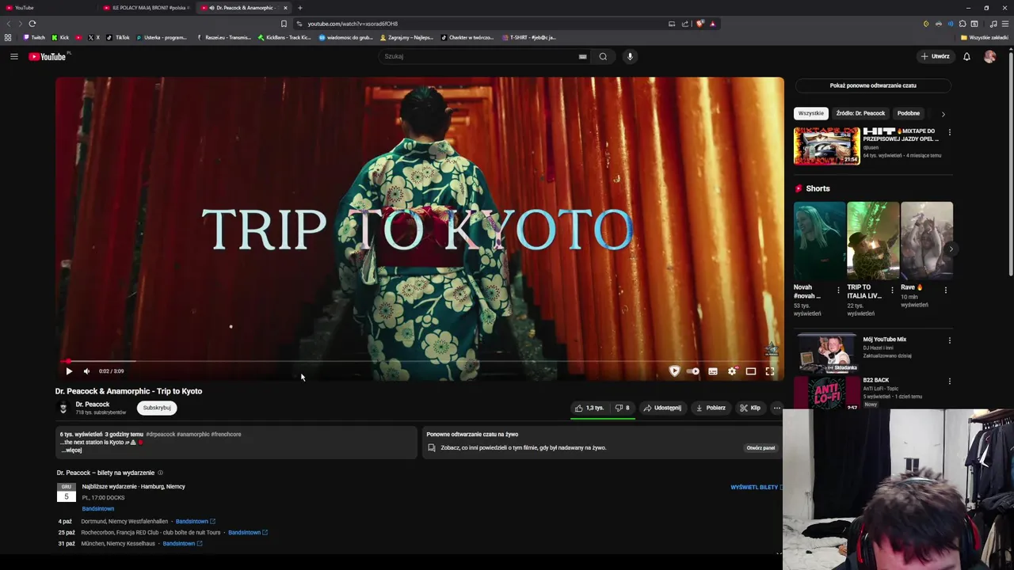Open Bandsintown link for Rochecorbon event
The width and height of the screenshot is (1014, 570).
[248, 533]
